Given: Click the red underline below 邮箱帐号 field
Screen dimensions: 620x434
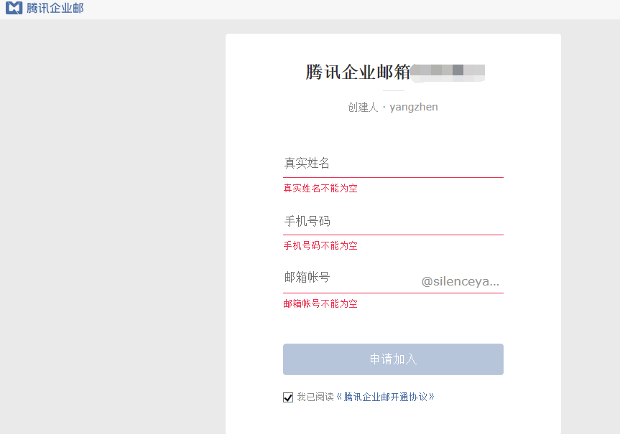Looking at the screenshot, I should (x=393, y=293).
